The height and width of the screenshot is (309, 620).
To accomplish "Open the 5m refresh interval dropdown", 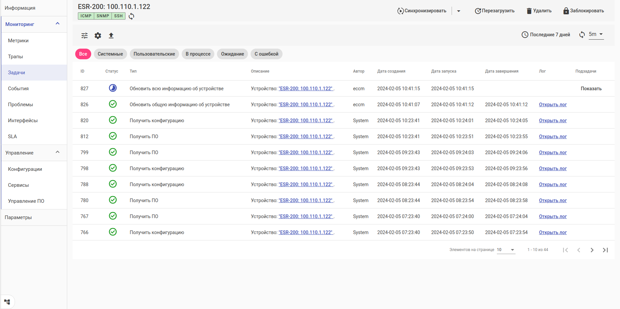I will (x=596, y=34).
